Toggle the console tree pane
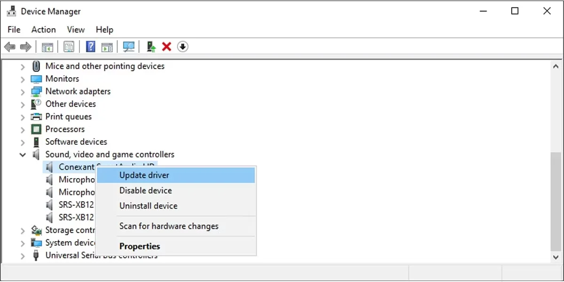Screen dimensions: 564x282 pos(47,47)
